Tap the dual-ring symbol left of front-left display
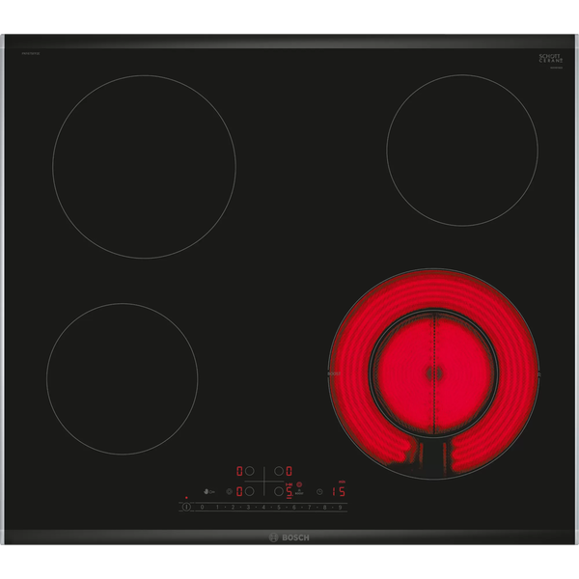Screen dimensions: 579x579 point(230,491)
